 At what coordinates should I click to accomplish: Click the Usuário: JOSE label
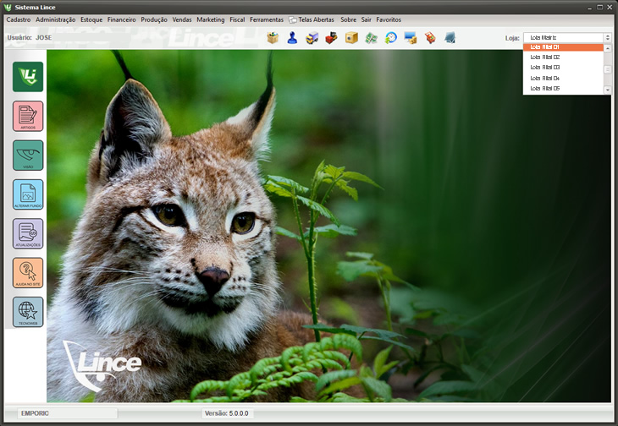point(29,38)
